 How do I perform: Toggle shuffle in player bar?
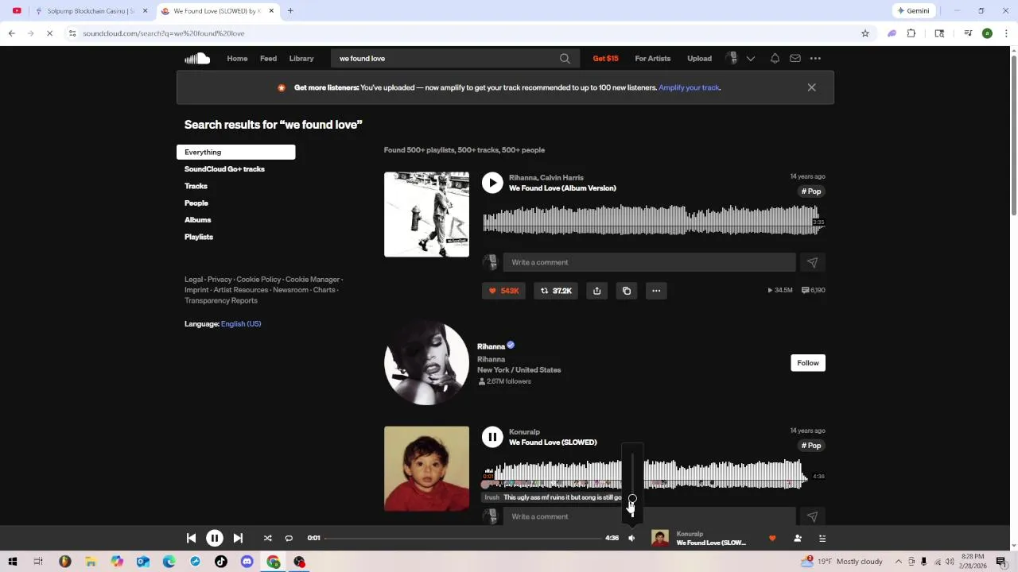[267, 538]
